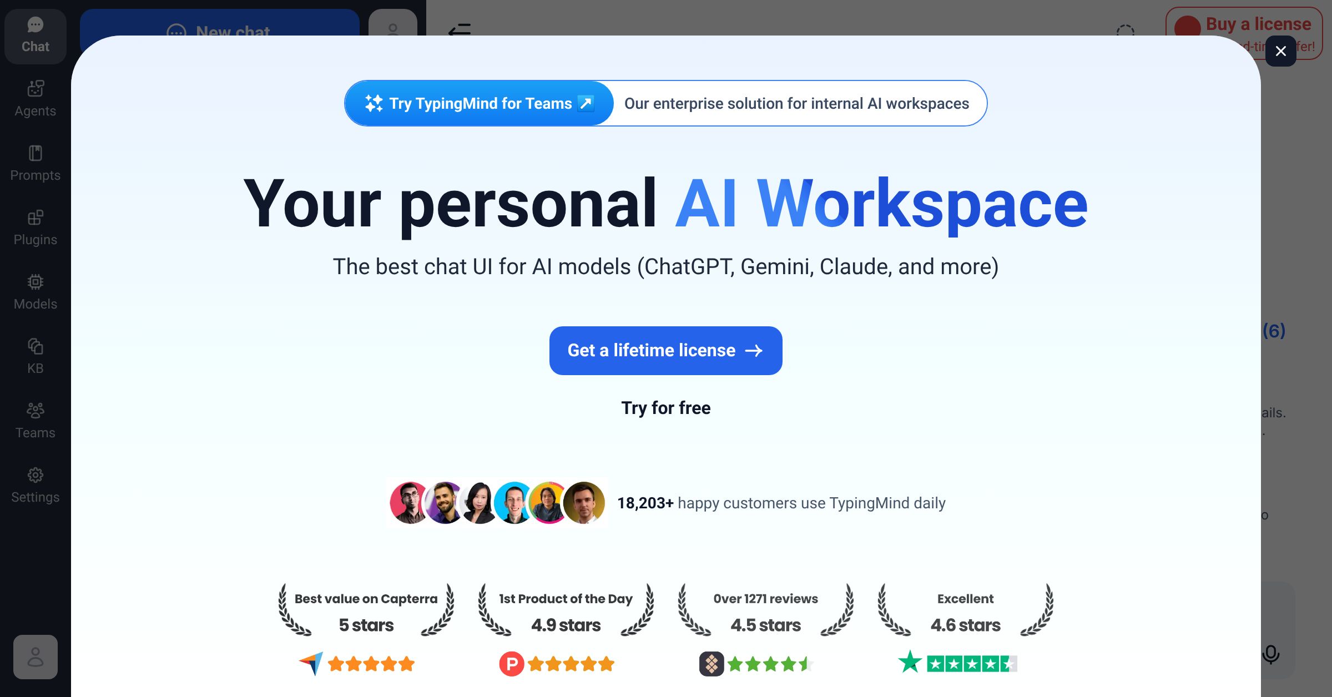Click the Best value on Capterra badge
The image size is (1332, 697).
pyautogui.click(x=366, y=610)
